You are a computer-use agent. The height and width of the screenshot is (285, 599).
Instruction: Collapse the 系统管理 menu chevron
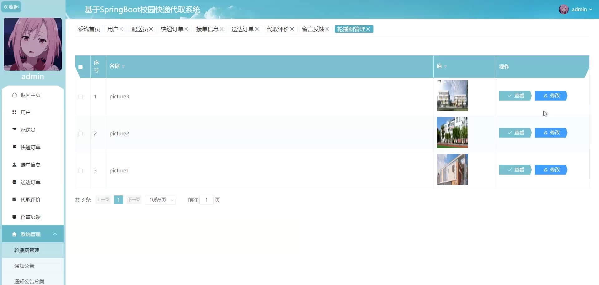(x=55, y=234)
